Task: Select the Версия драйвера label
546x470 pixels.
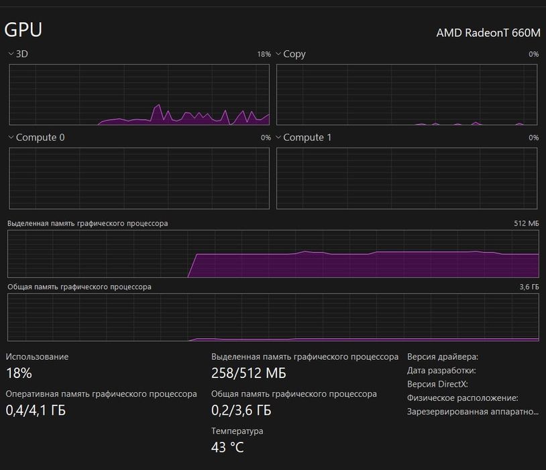Action: [x=442, y=357]
